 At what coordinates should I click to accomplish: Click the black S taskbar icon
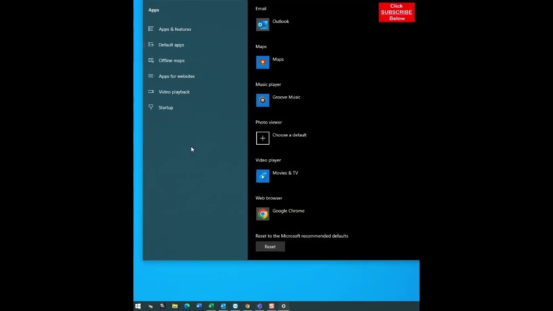162,306
